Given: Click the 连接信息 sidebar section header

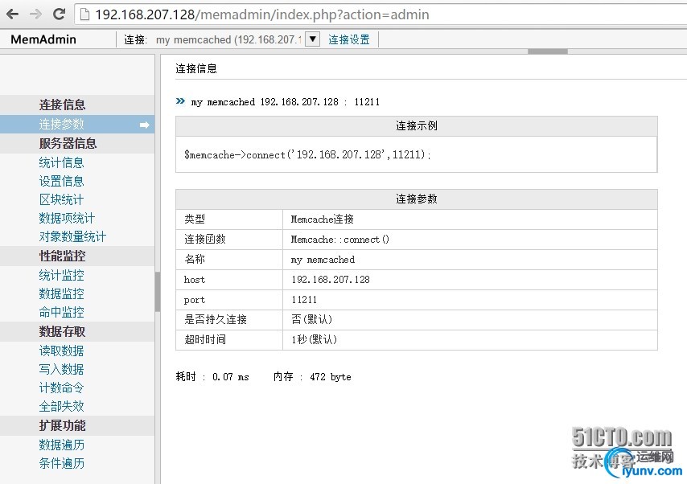Looking at the screenshot, I should (x=77, y=105).
